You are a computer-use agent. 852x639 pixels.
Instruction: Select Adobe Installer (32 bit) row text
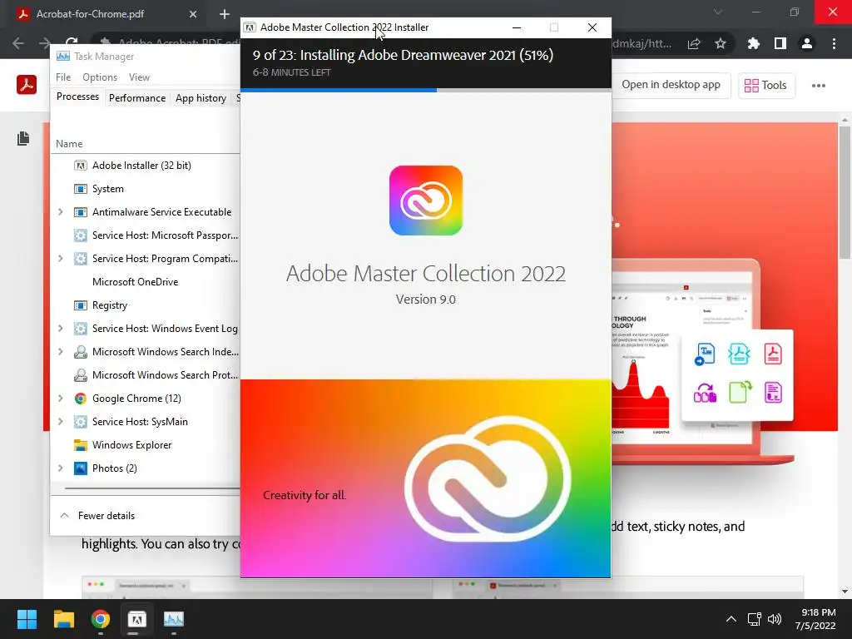pyautogui.click(x=141, y=166)
